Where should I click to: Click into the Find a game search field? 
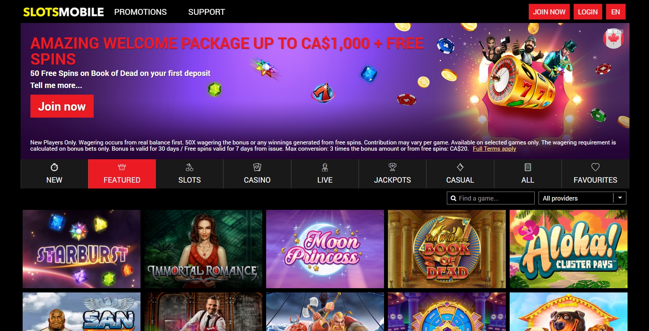tap(491, 198)
